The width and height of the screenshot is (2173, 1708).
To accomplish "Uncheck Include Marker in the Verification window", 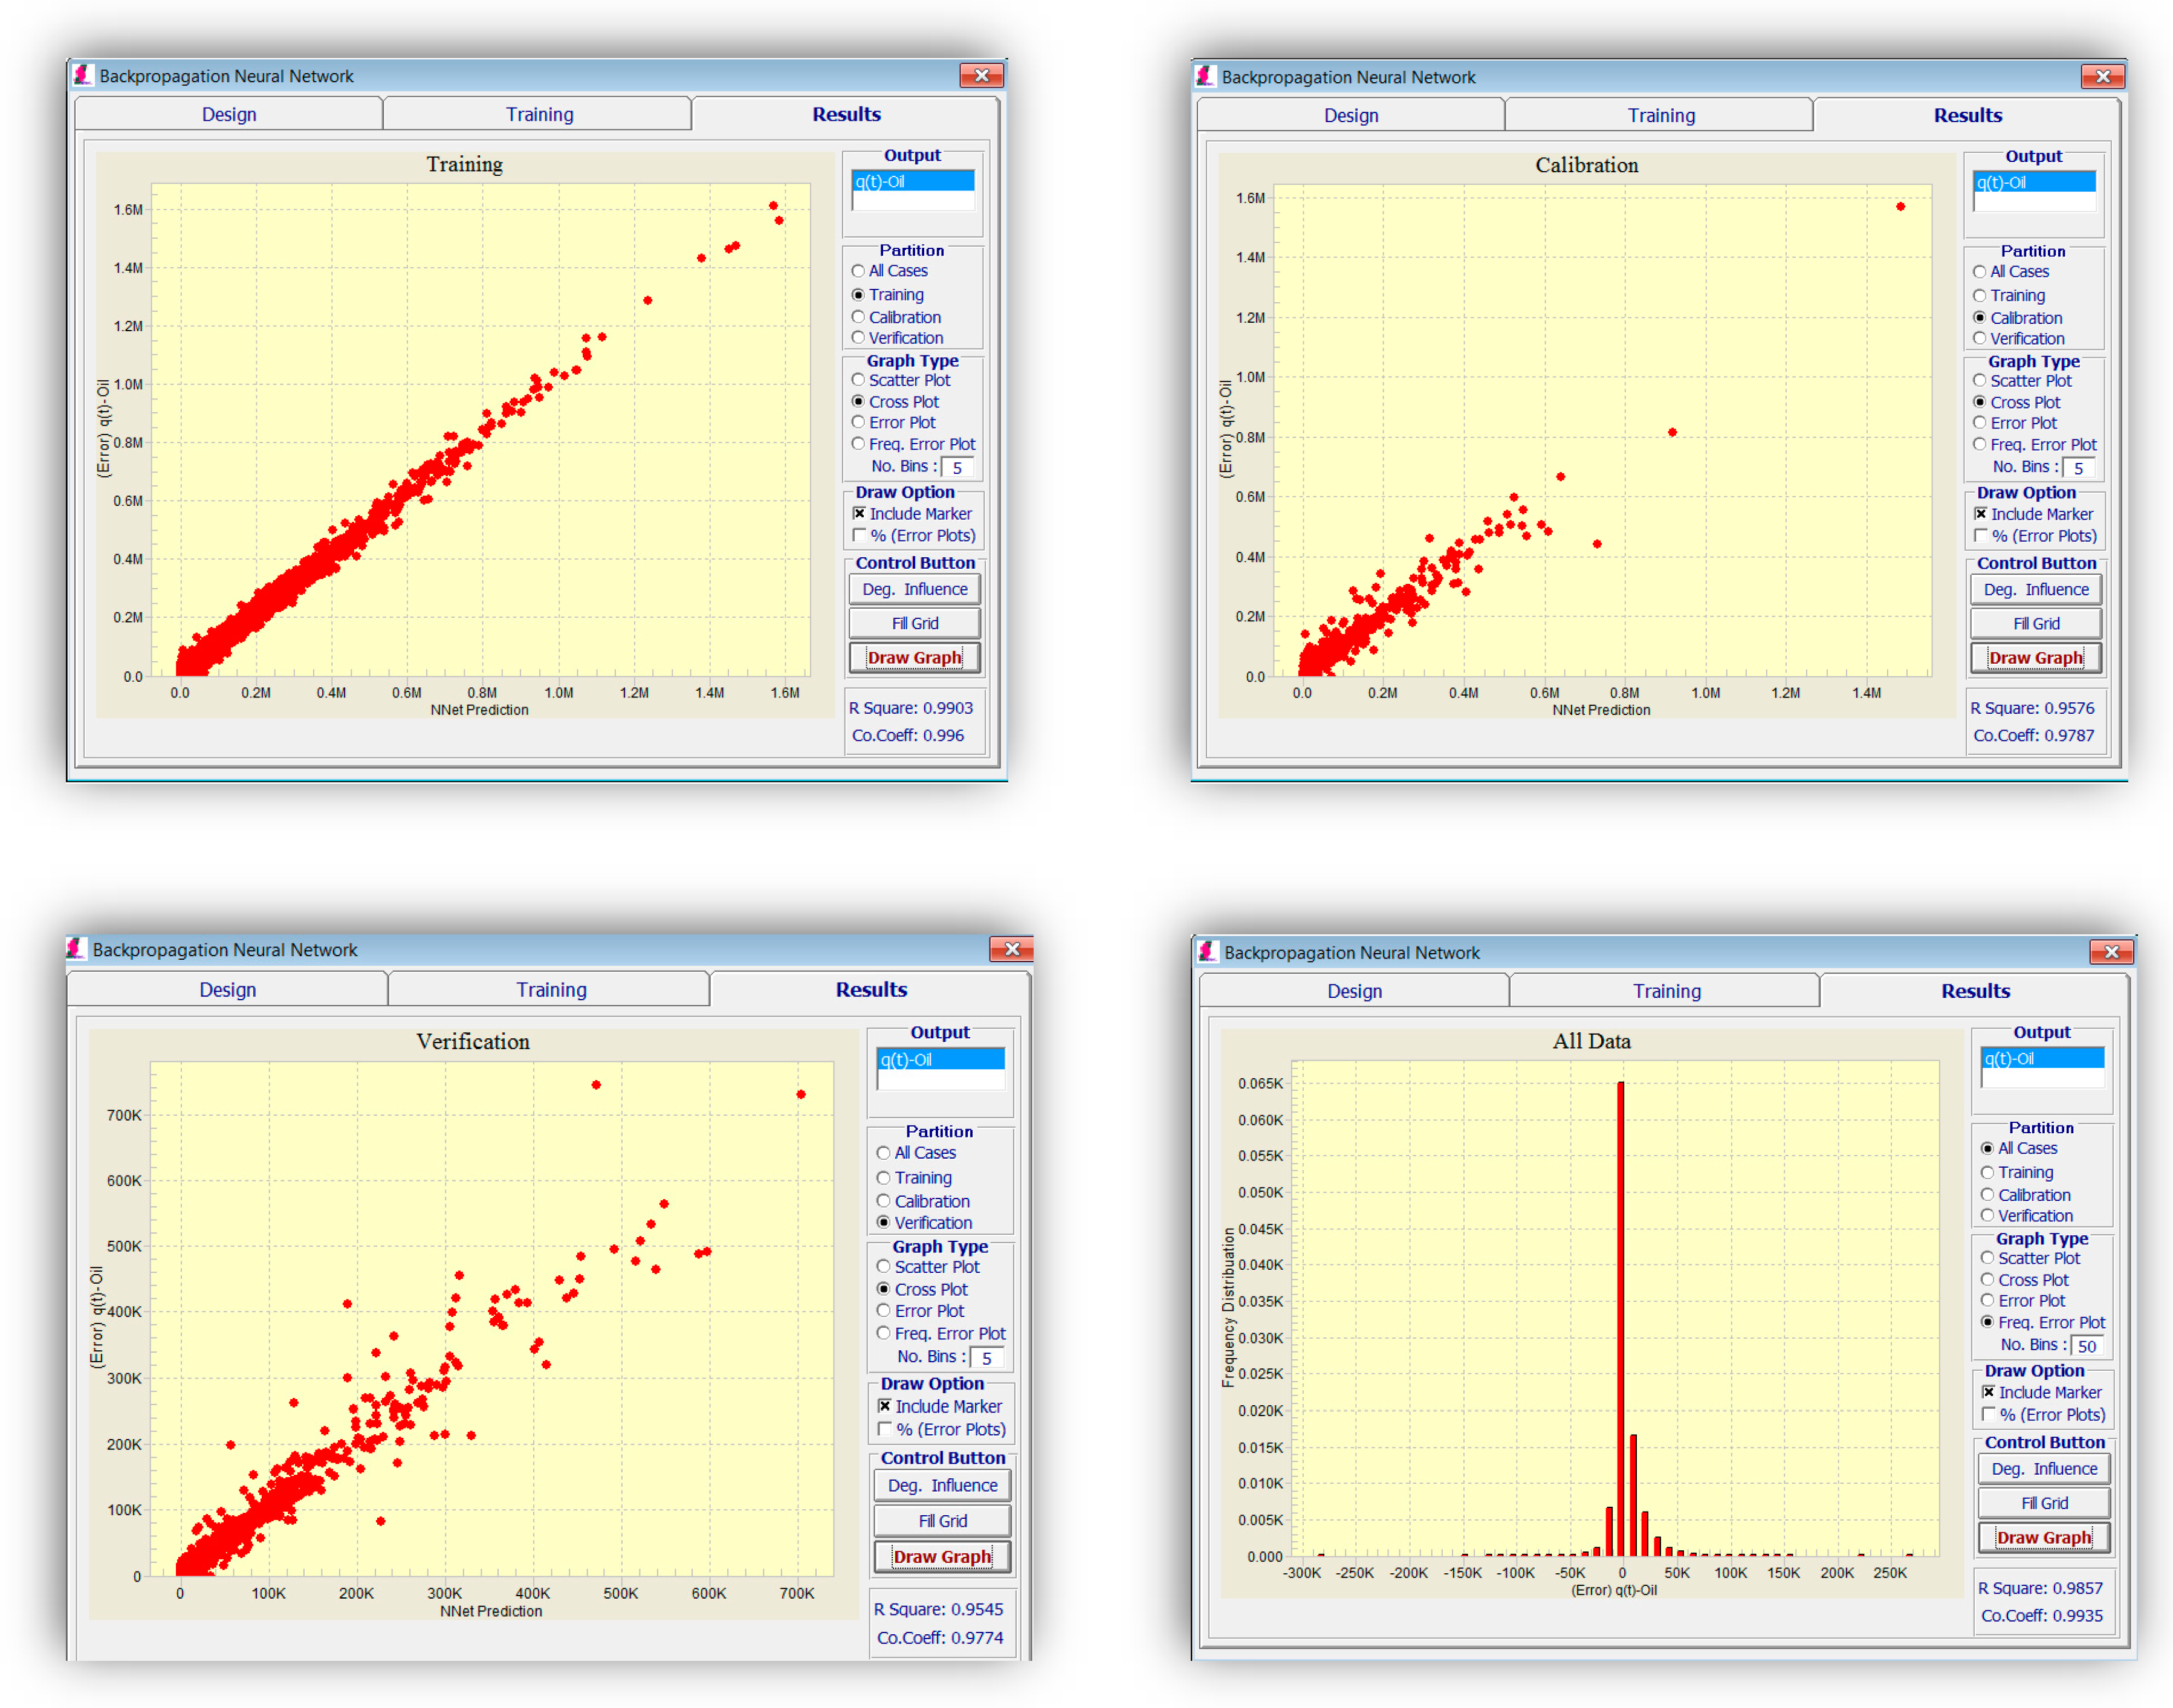I will coord(940,1406).
